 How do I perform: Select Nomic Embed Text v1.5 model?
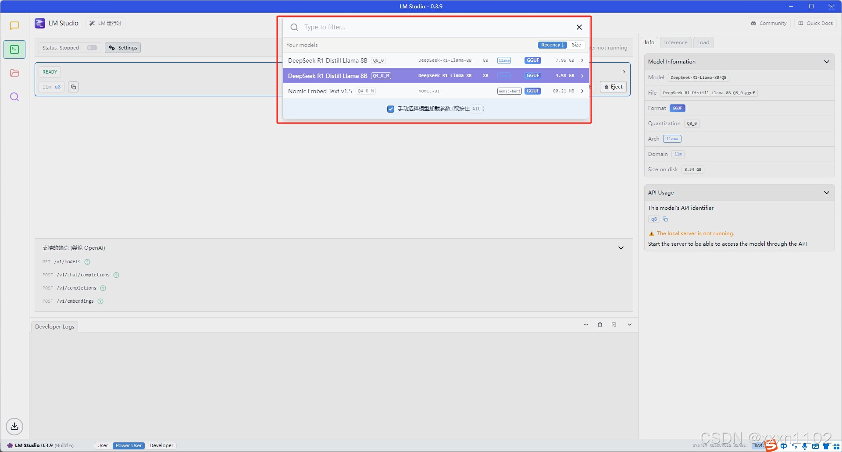click(x=435, y=91)
